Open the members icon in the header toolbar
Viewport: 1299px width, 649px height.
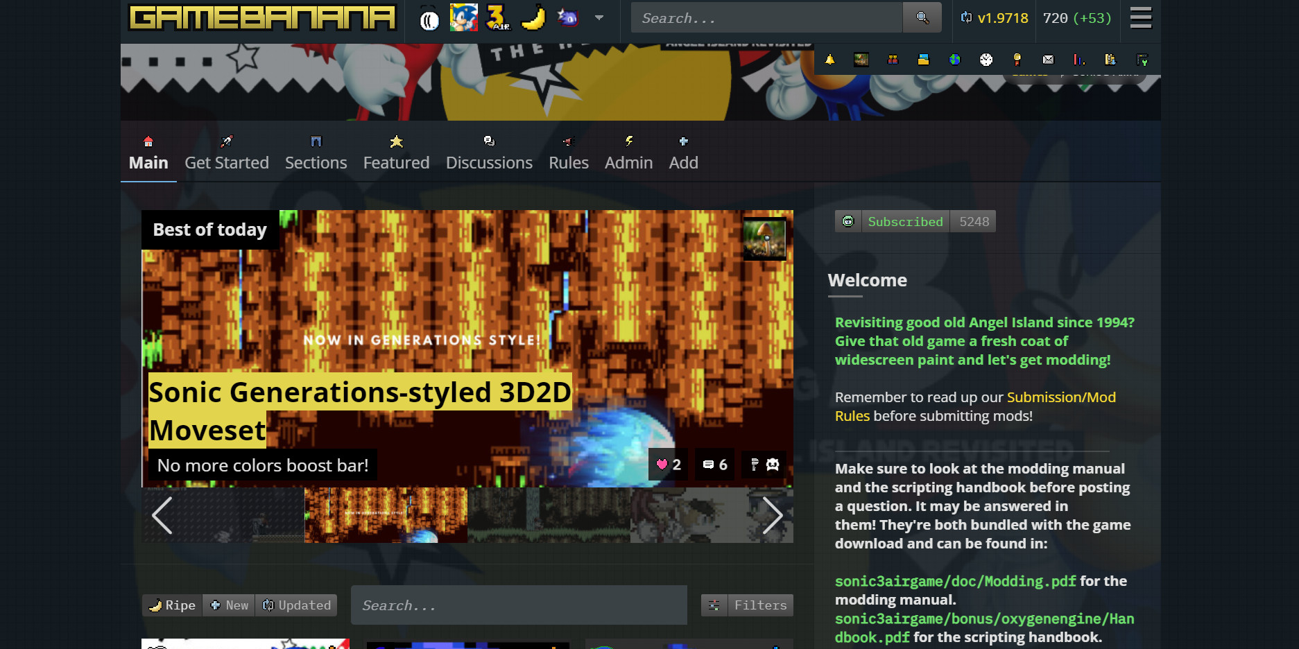tap(893, 59)
